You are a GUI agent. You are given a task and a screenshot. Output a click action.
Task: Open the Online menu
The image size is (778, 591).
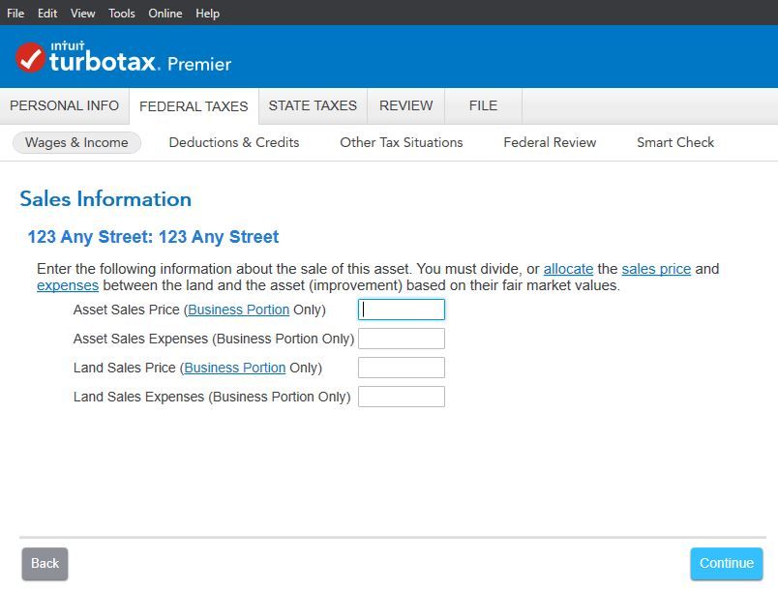click(x=165, y=14)
